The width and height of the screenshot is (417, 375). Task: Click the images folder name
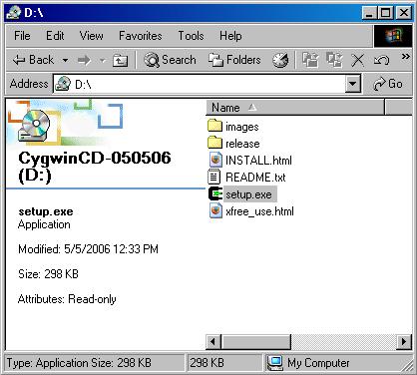coord(242,127)
